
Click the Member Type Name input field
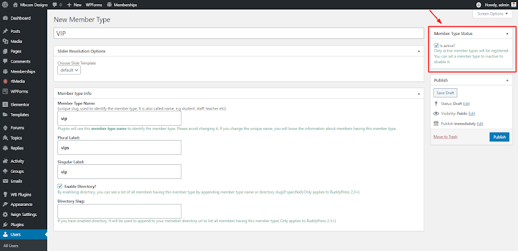119,118
